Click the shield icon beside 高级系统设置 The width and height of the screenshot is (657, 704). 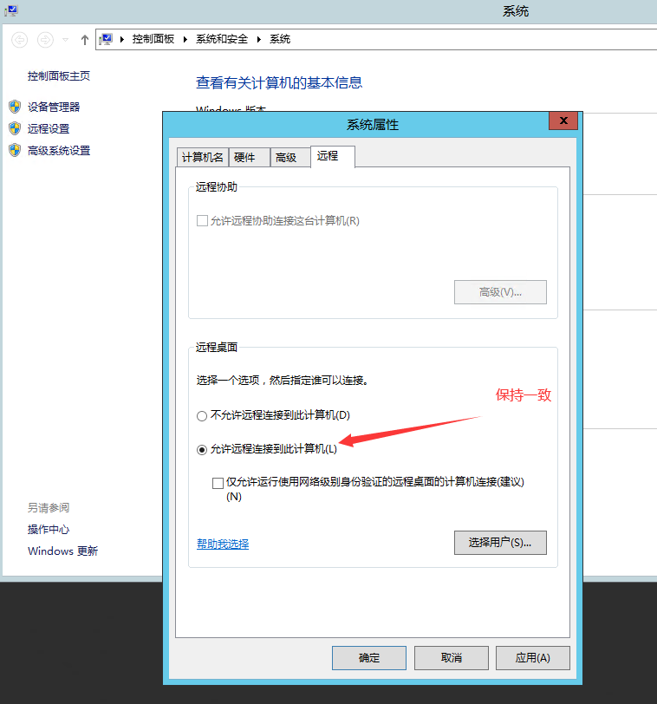pyautogui.click(x=15, y=150)
